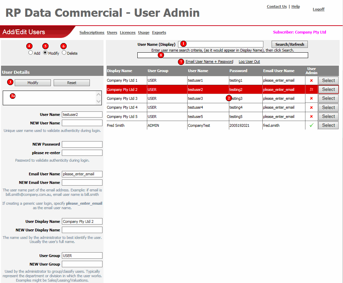This screenshot has width=343, height=283.
Task: Focus the User Name (Display) search field
Action: [221, 44]
